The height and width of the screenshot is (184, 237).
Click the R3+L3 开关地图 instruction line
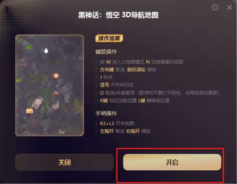pos(117,124)
